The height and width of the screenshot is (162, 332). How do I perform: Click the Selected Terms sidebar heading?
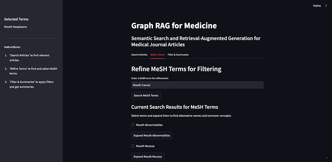[16, 19]
